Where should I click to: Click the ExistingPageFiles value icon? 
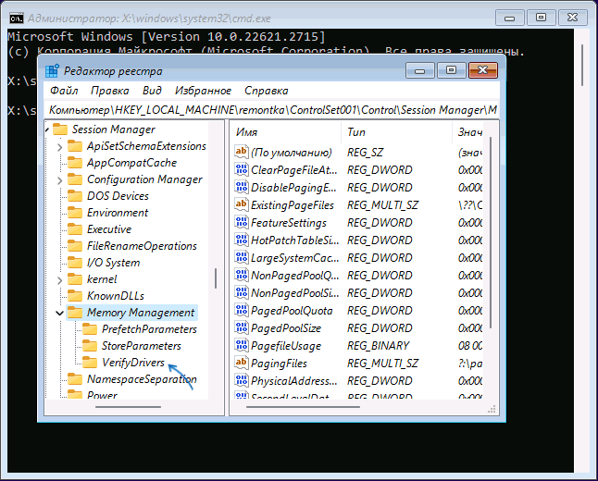(x=241, y=205)
